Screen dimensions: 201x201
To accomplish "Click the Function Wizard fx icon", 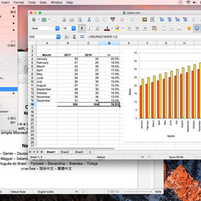I will click(67, 37).
